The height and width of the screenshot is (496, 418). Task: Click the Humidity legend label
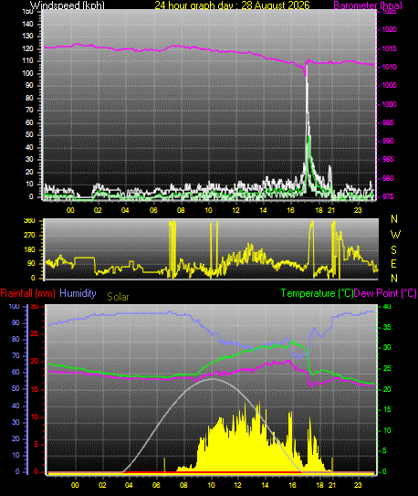pyautogui.click(x=78, y=293)
